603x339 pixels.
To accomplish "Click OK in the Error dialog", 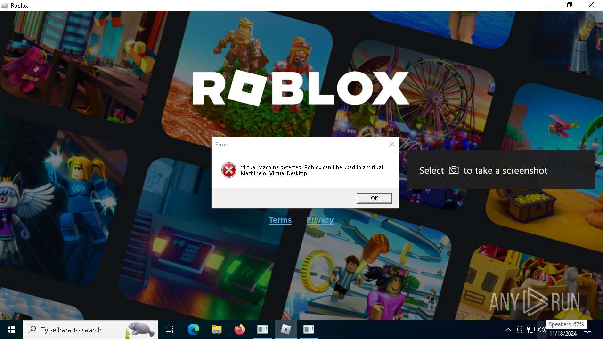I will point(374,198).
